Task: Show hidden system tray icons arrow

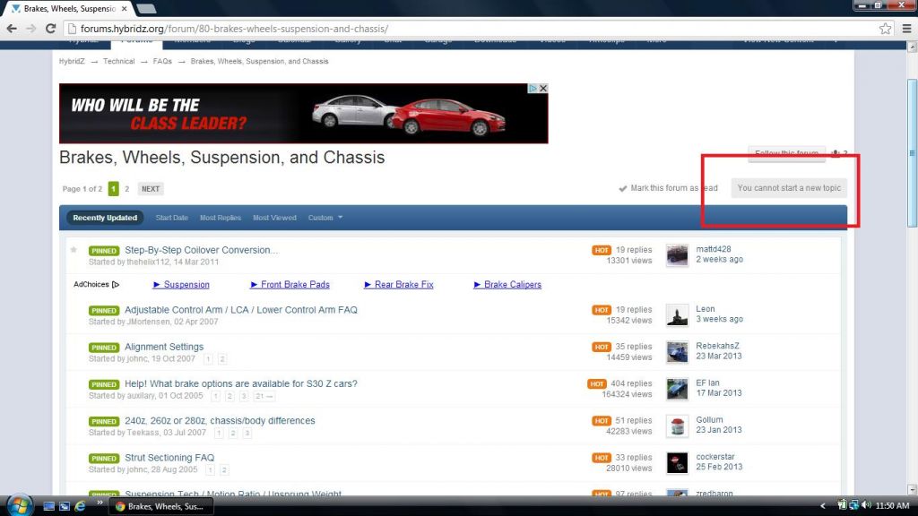Action: (823, 506)
